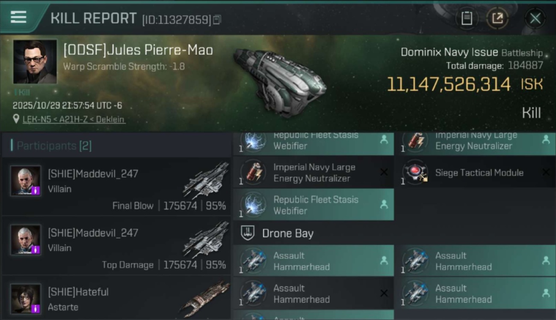Copy the kill report ID
The width and height of the screenshot is (556, 320).
[x=217, y=20]
